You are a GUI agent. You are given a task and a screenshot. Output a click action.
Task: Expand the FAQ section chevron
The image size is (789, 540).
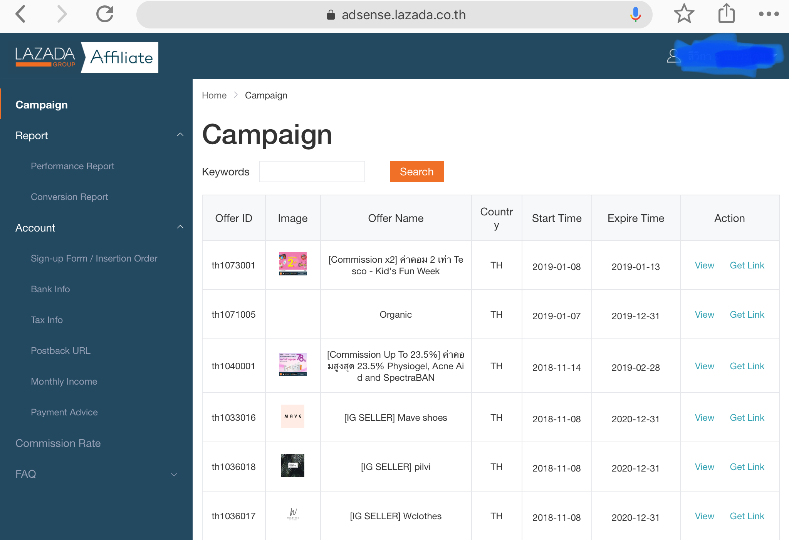tap(174, 474)
